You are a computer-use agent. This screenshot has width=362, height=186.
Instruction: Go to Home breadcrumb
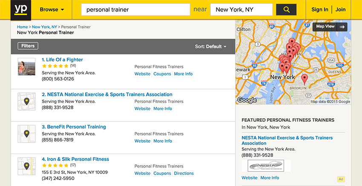pyautogui.click(x=23, y=27)
